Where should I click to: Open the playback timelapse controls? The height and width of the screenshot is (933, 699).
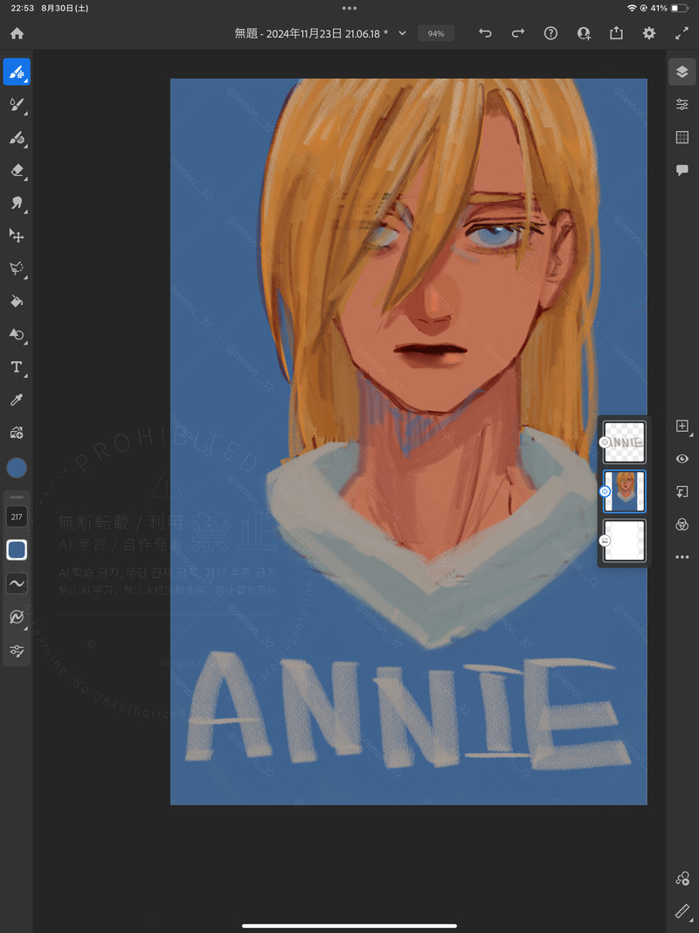[x=682, y=878]
